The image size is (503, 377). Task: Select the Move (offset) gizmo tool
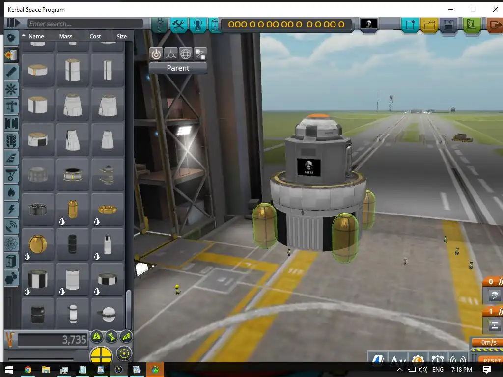171,54
